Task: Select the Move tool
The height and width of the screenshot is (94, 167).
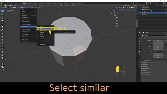Action: (x=2, y=17)
